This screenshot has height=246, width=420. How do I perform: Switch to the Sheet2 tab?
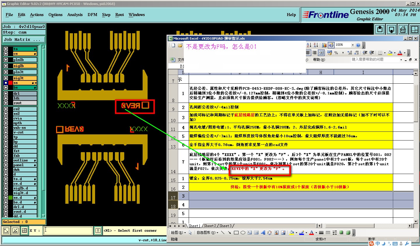coord(210,226)
